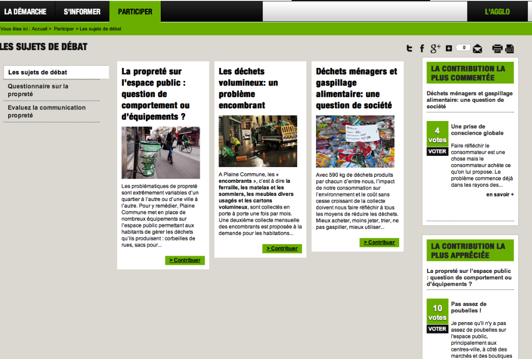Select 'Les sujets de débat' sidebar item
The image size is (532, 359).
point(56,72)
